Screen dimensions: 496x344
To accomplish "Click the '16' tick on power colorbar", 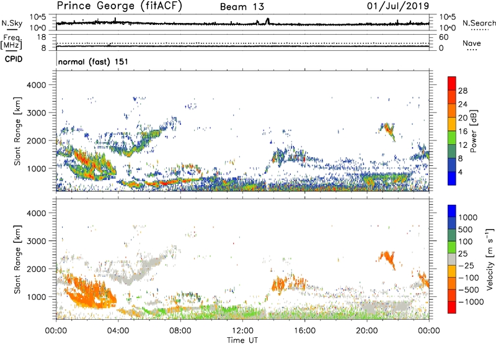I will 463,132.
